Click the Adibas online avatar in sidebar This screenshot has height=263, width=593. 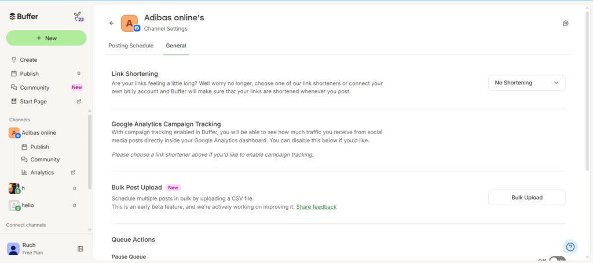coord(14,133)
